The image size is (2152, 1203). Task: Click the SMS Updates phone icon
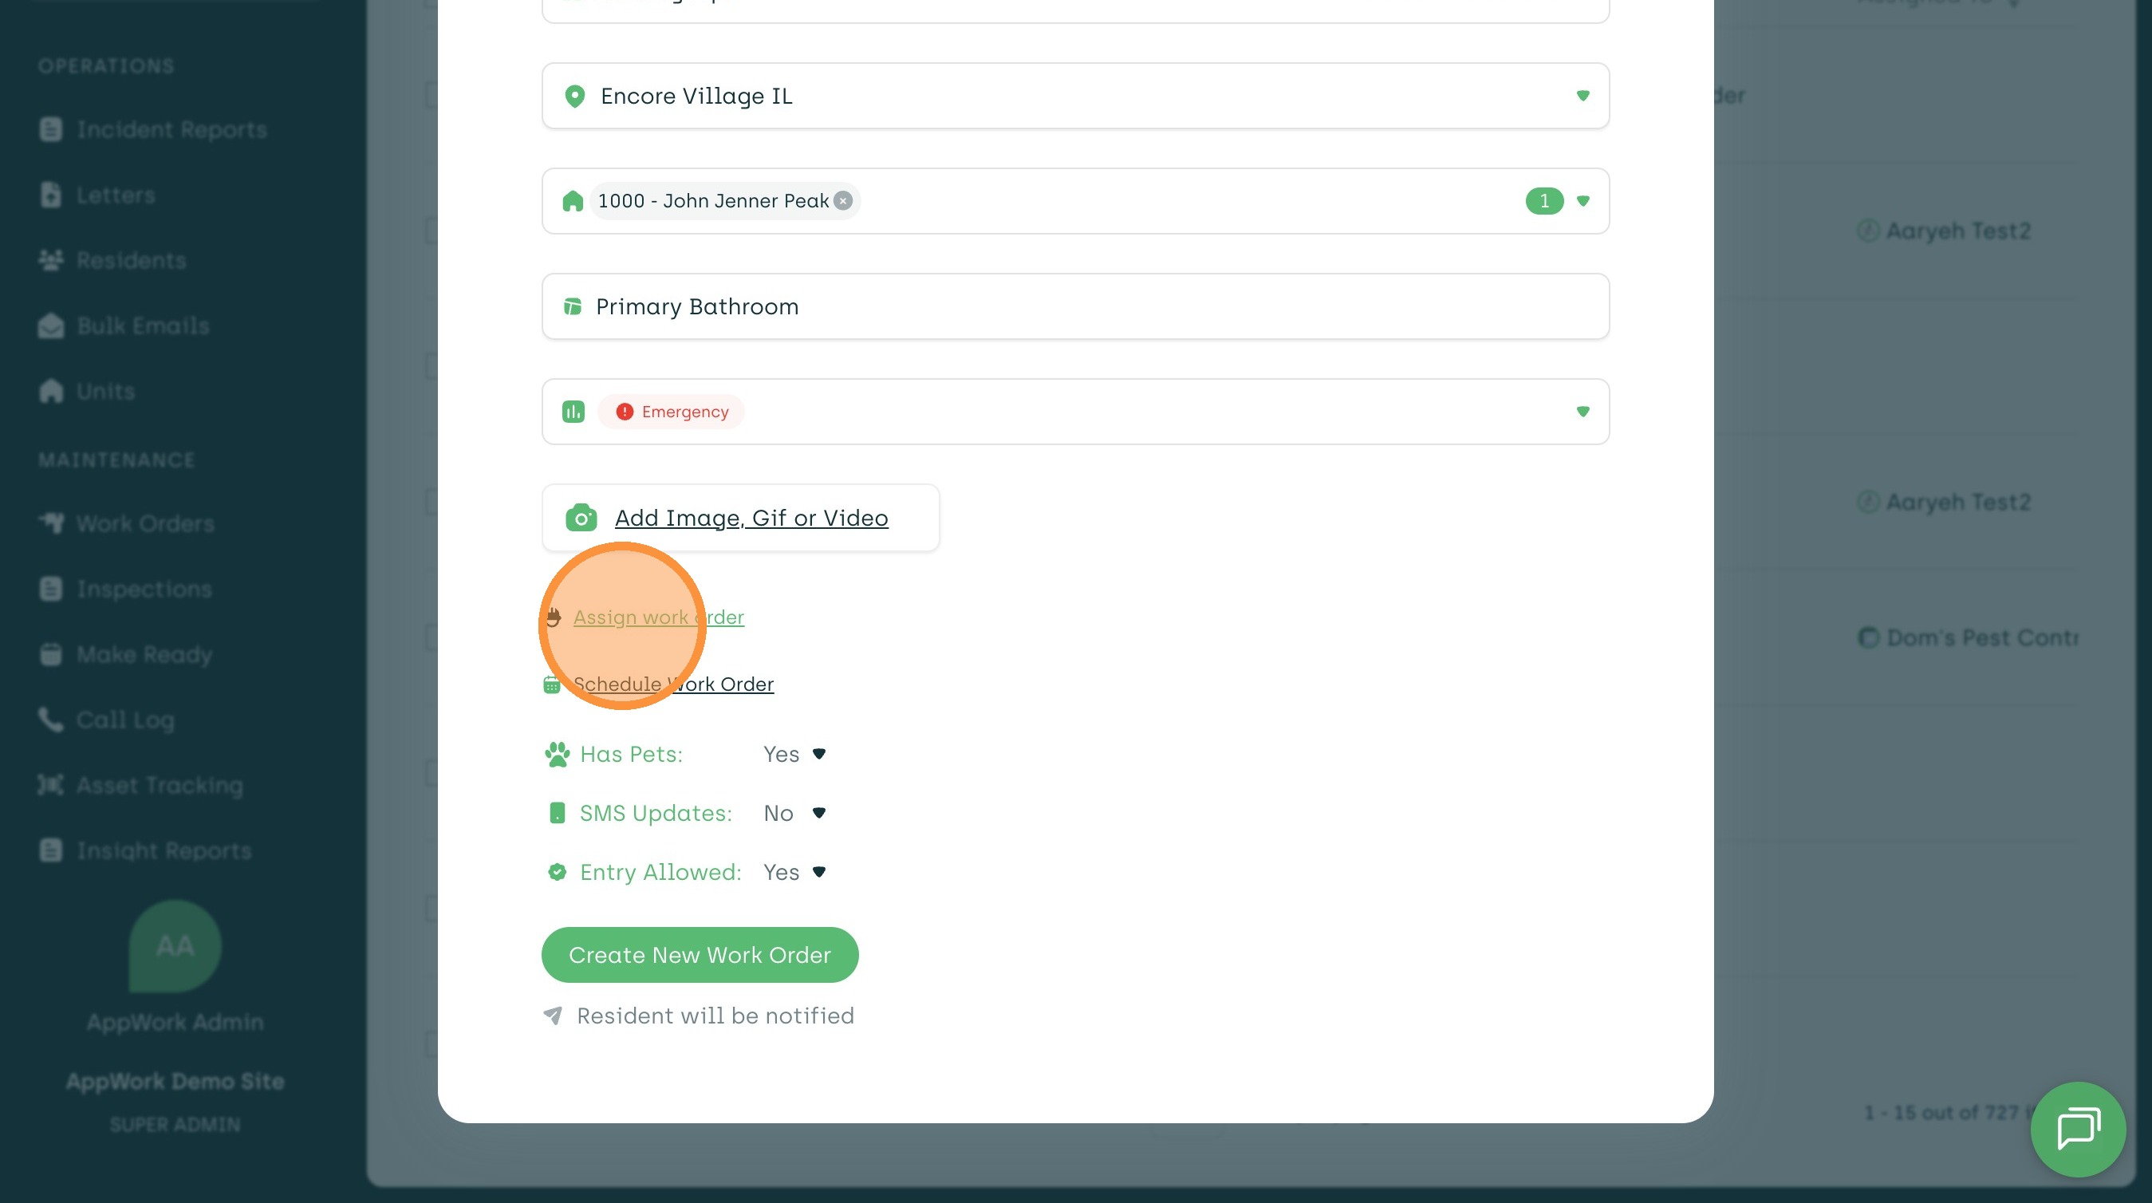(558, 813)
